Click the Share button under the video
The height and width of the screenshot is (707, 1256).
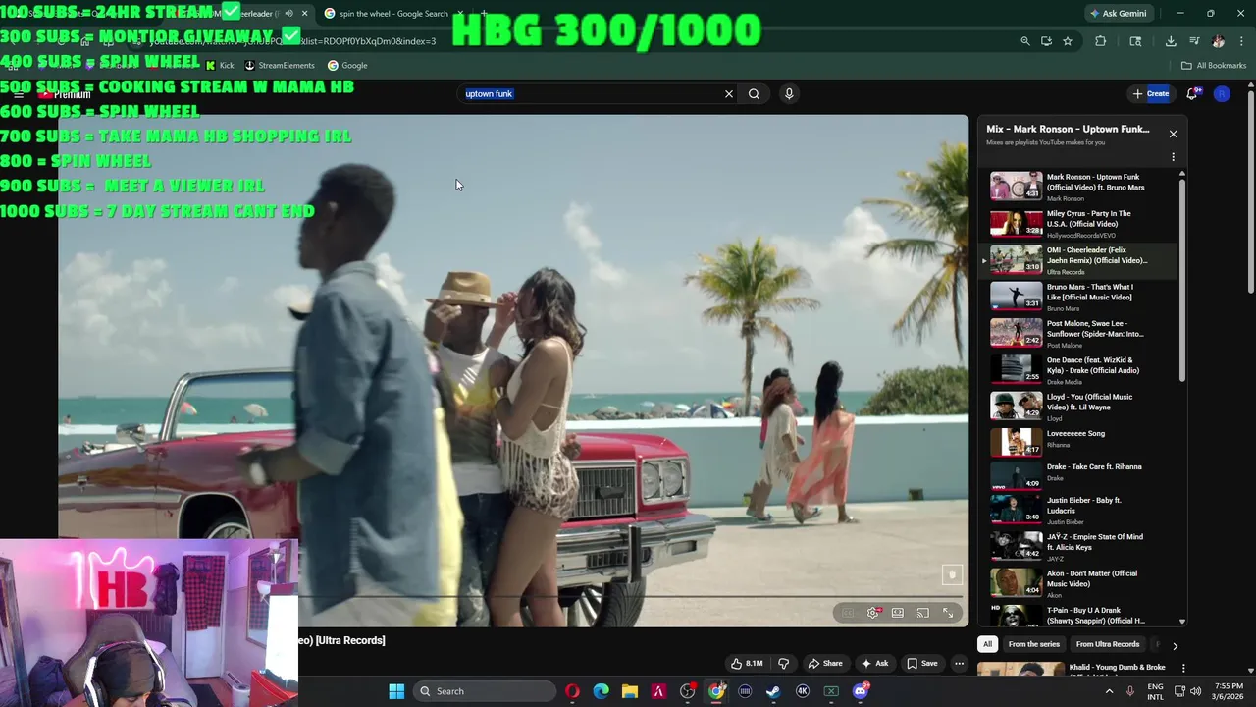pos(824,663)
